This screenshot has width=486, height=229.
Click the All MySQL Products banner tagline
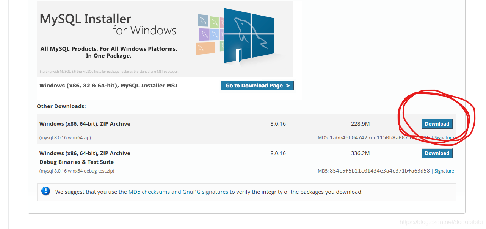109,52
